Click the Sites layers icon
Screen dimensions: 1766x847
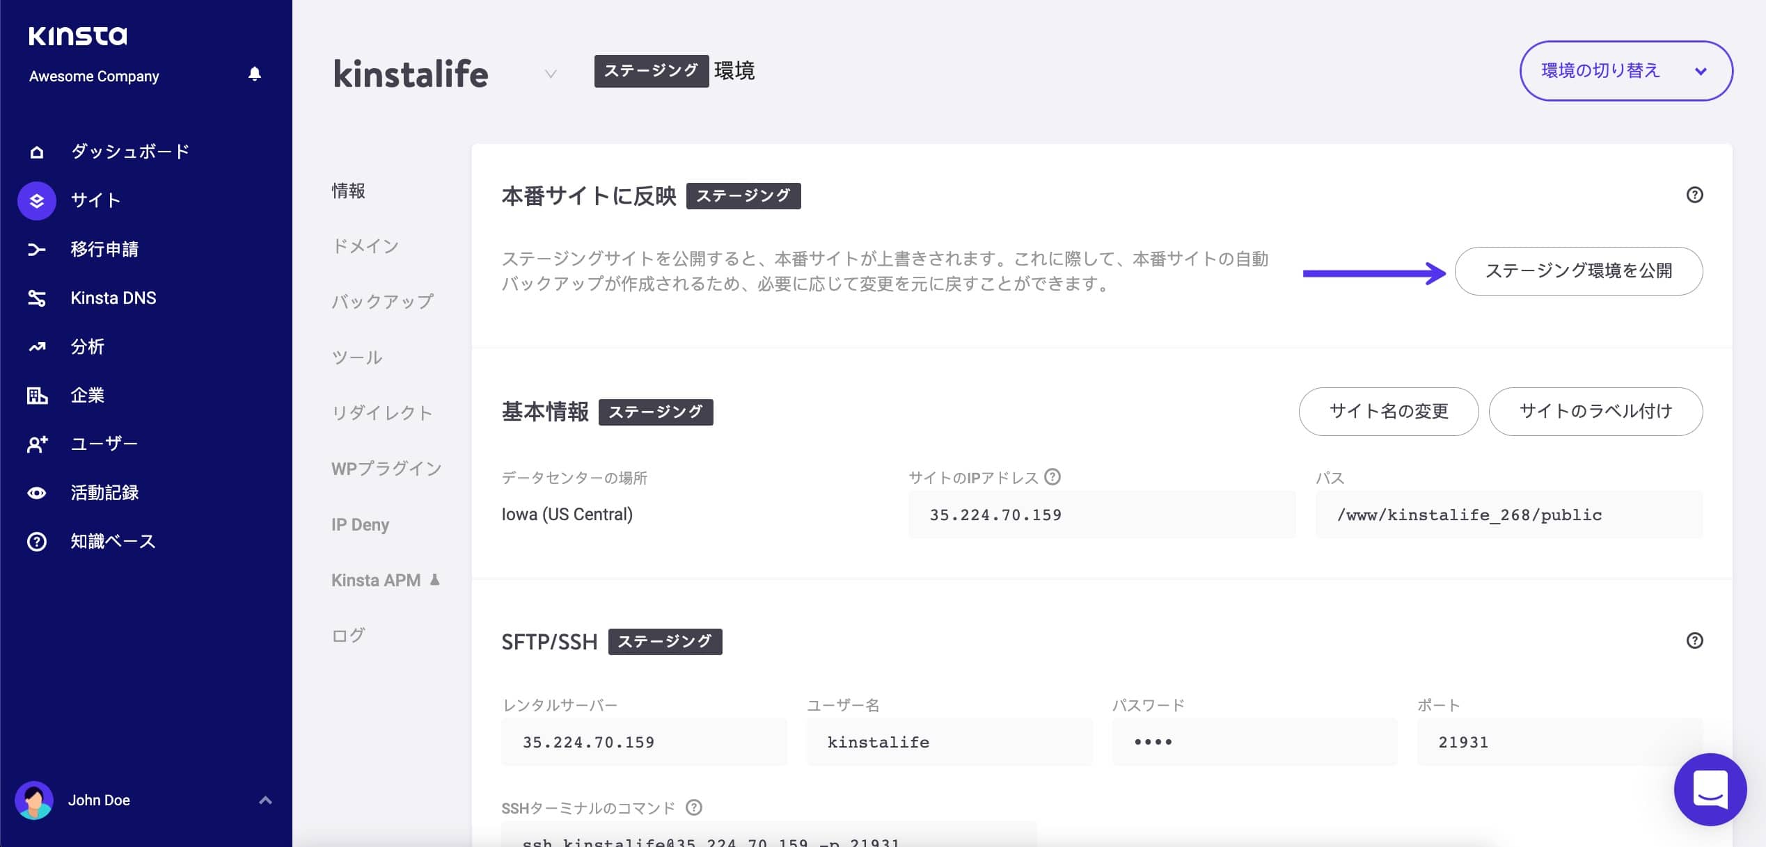coord(37,201)
